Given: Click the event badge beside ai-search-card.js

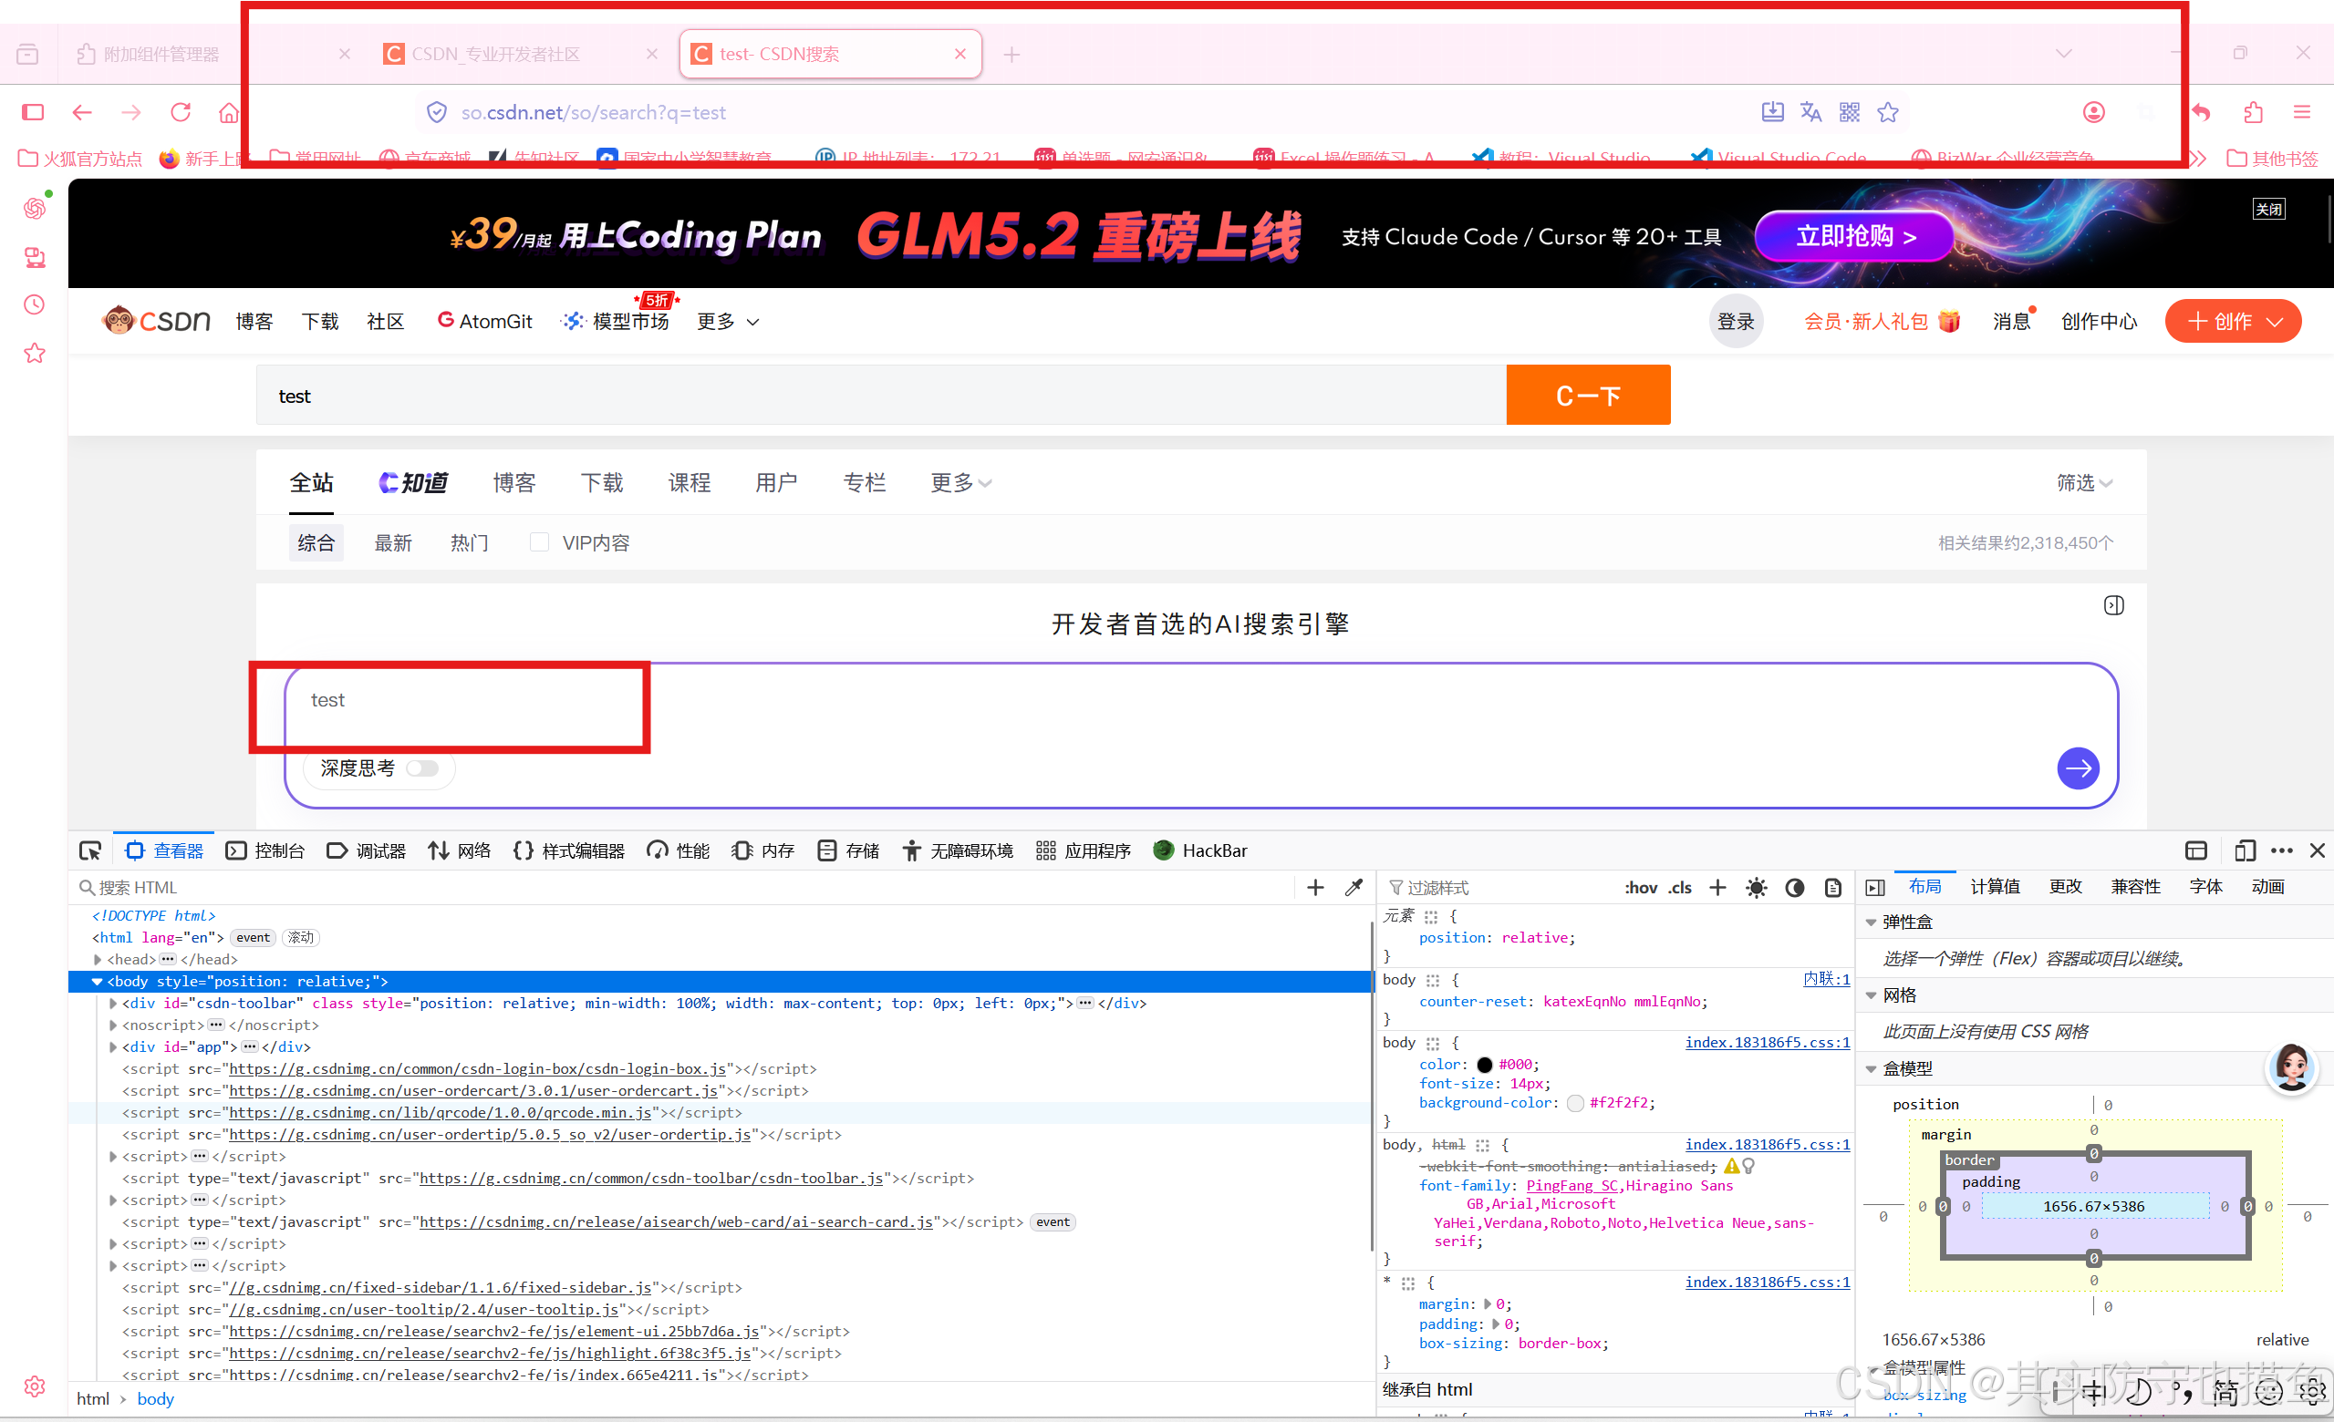Looking at the screenshot, I should [x=1053, y=1221].
